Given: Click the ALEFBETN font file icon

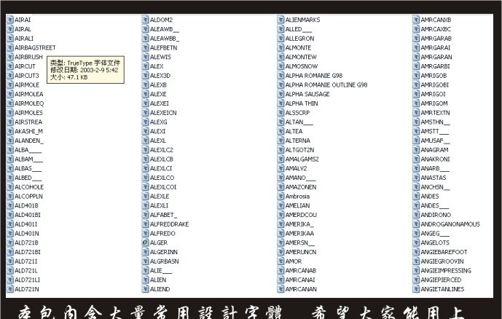Looking at the screenshot, I should pos(145,47).
